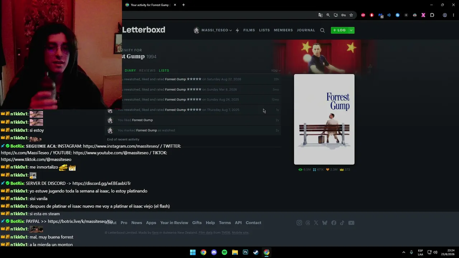
Task: Select the Forrest Gump browser tab
Action: (150, 5)
